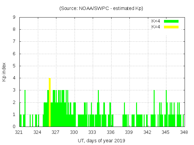The width and height of the screenshot is (194, 145).
Task: Click the 327 x-axis tick label
Action: (56, 132)
